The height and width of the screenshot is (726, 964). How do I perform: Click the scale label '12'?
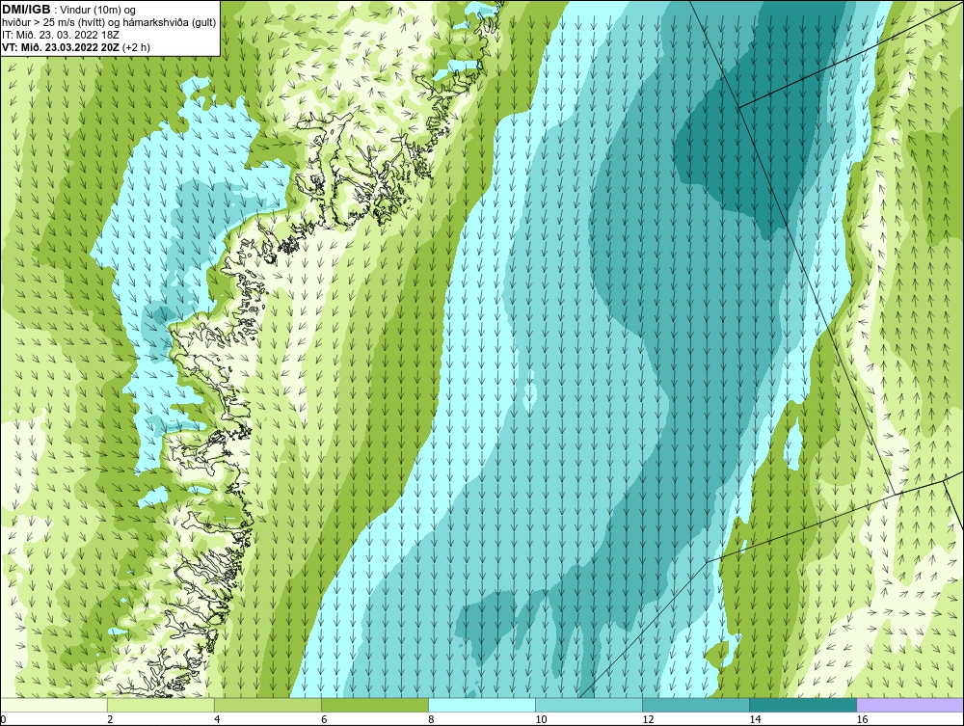pyautogui.click(x=648, y=719)
